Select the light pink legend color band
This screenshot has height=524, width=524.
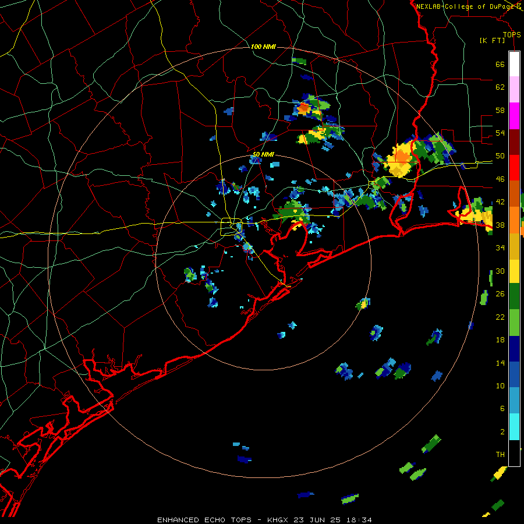pyautogui.click(x=514, y=89)
